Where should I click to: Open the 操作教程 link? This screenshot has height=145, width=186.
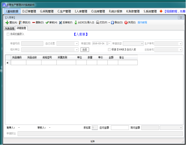point(142,23)
